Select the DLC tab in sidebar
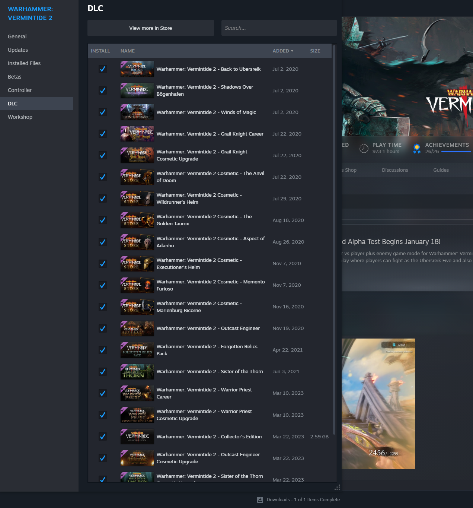 [36, 104]
